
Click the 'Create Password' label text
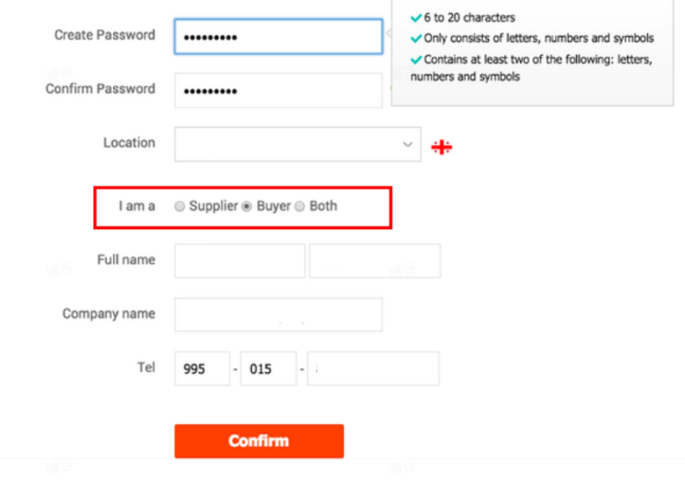click(105, 35)
